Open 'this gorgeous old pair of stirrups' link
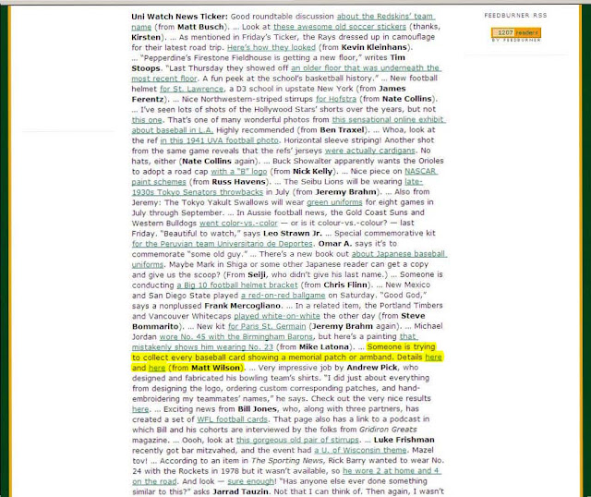The width and height of the screenshot is (591, 497). [297, 441]
